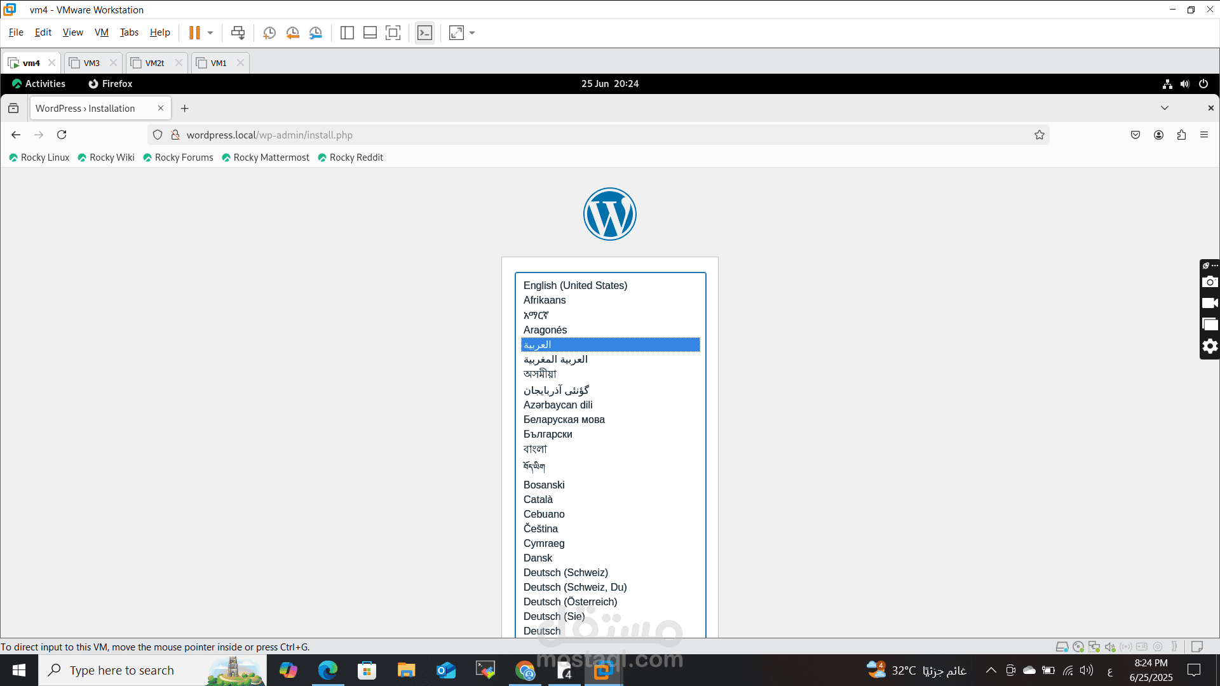
Task: Open the GNOME network status icon
Action: pyautogui.click(x=1167, y=84)
